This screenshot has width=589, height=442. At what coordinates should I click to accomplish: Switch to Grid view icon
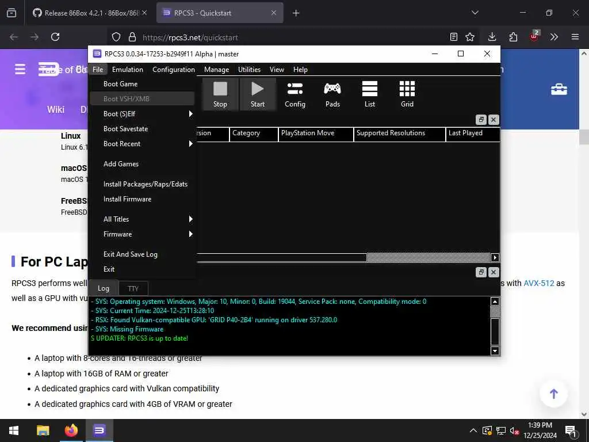coord(407,94)
